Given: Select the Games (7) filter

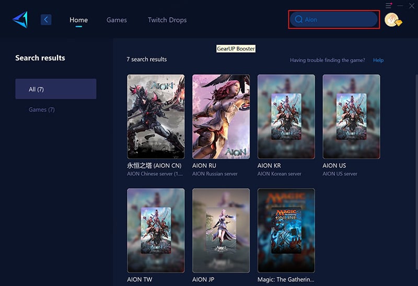Looking at the screenshot, I should (x=42, y=110).
